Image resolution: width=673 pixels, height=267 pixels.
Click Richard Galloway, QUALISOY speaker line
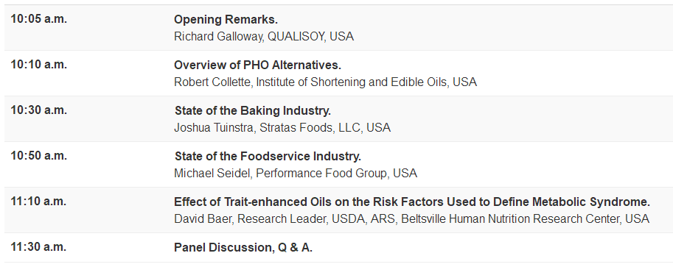pos(264,37)
